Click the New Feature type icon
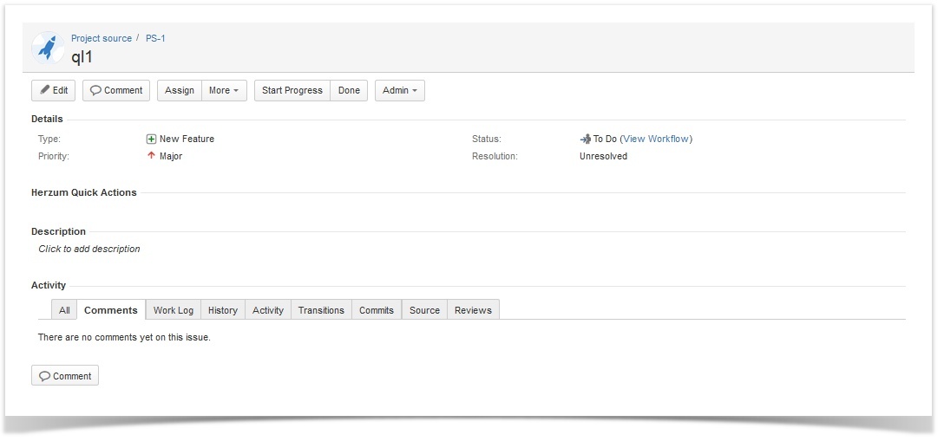The height and width of the screenshot is (441, 944). 151,139
